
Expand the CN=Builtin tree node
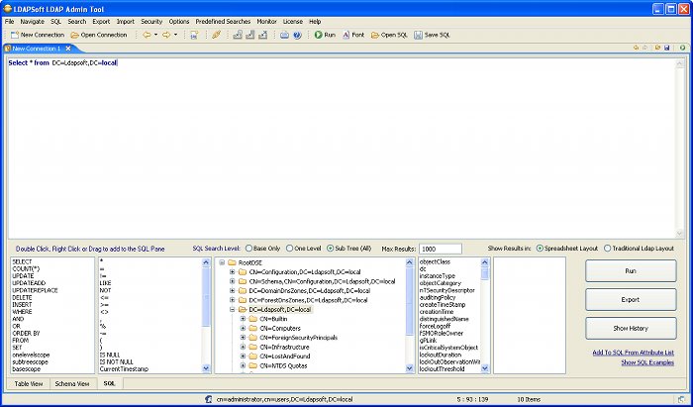243,320
